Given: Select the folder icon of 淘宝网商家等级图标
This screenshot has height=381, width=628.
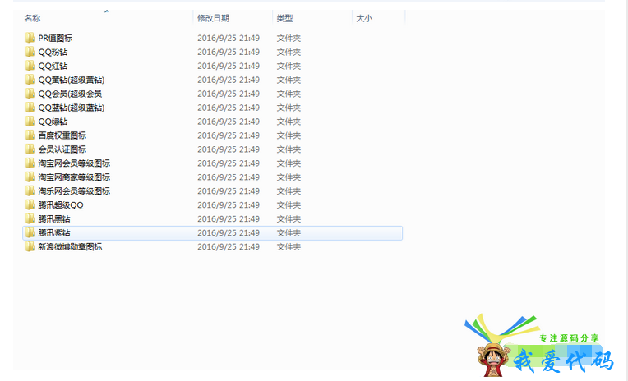Looking at the screenshot, I should [x=30, y=177].
